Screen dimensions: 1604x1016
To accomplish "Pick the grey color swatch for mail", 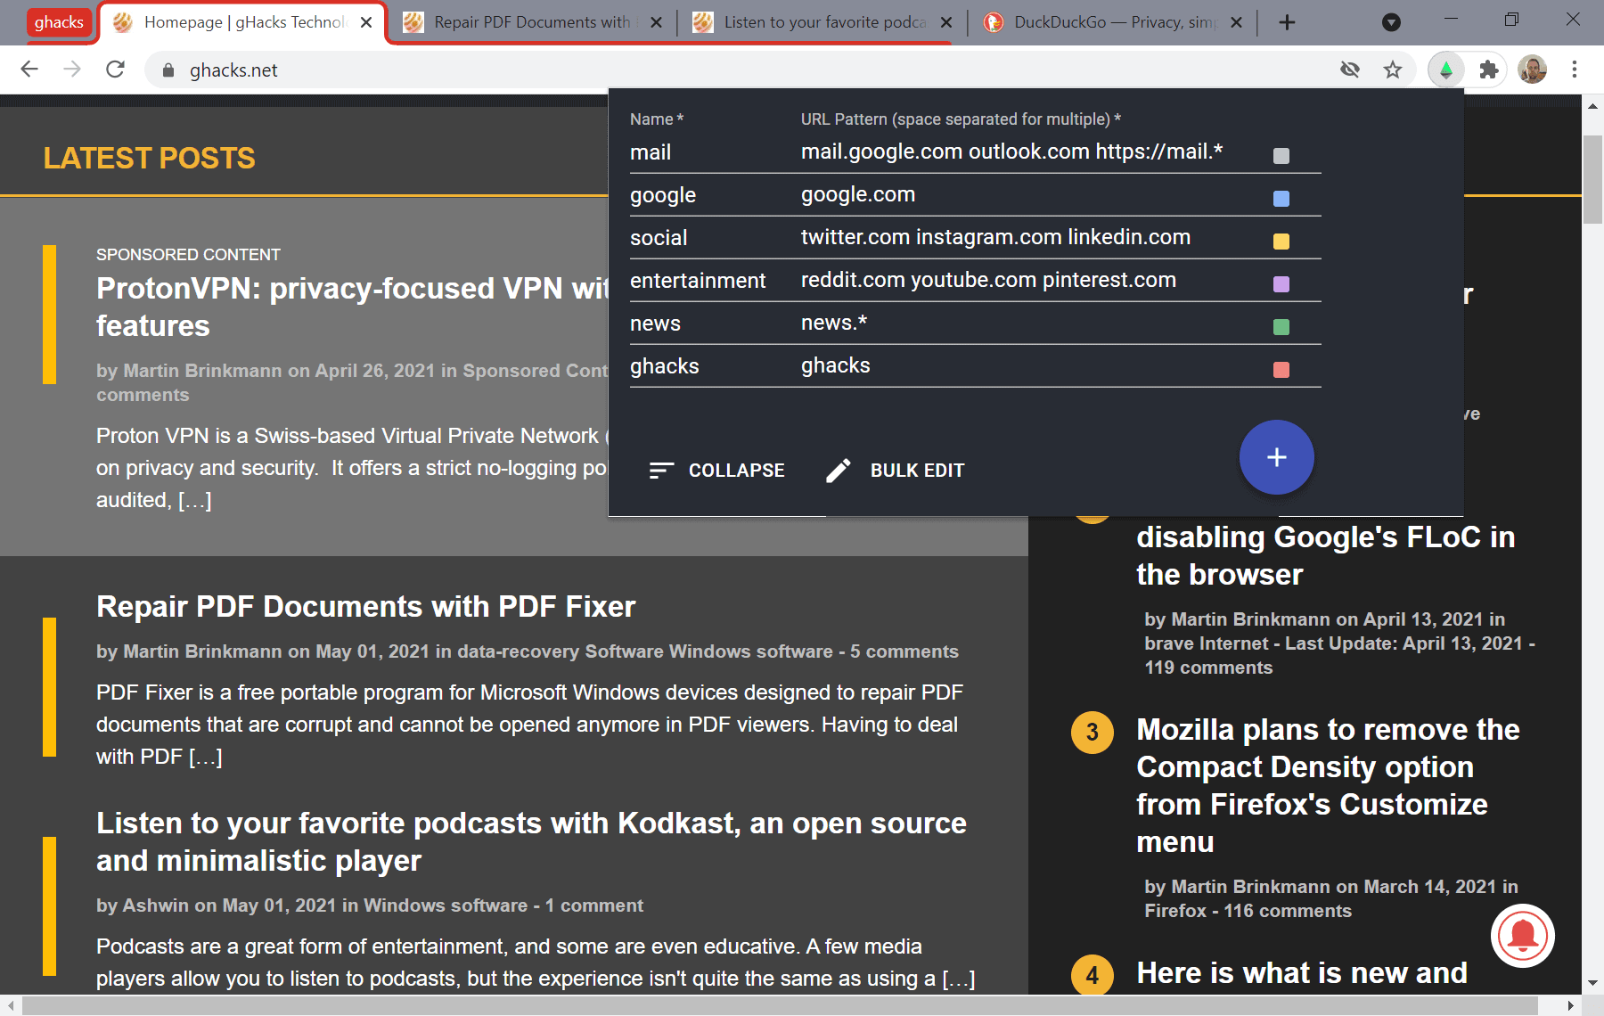I will (1281, 156).
